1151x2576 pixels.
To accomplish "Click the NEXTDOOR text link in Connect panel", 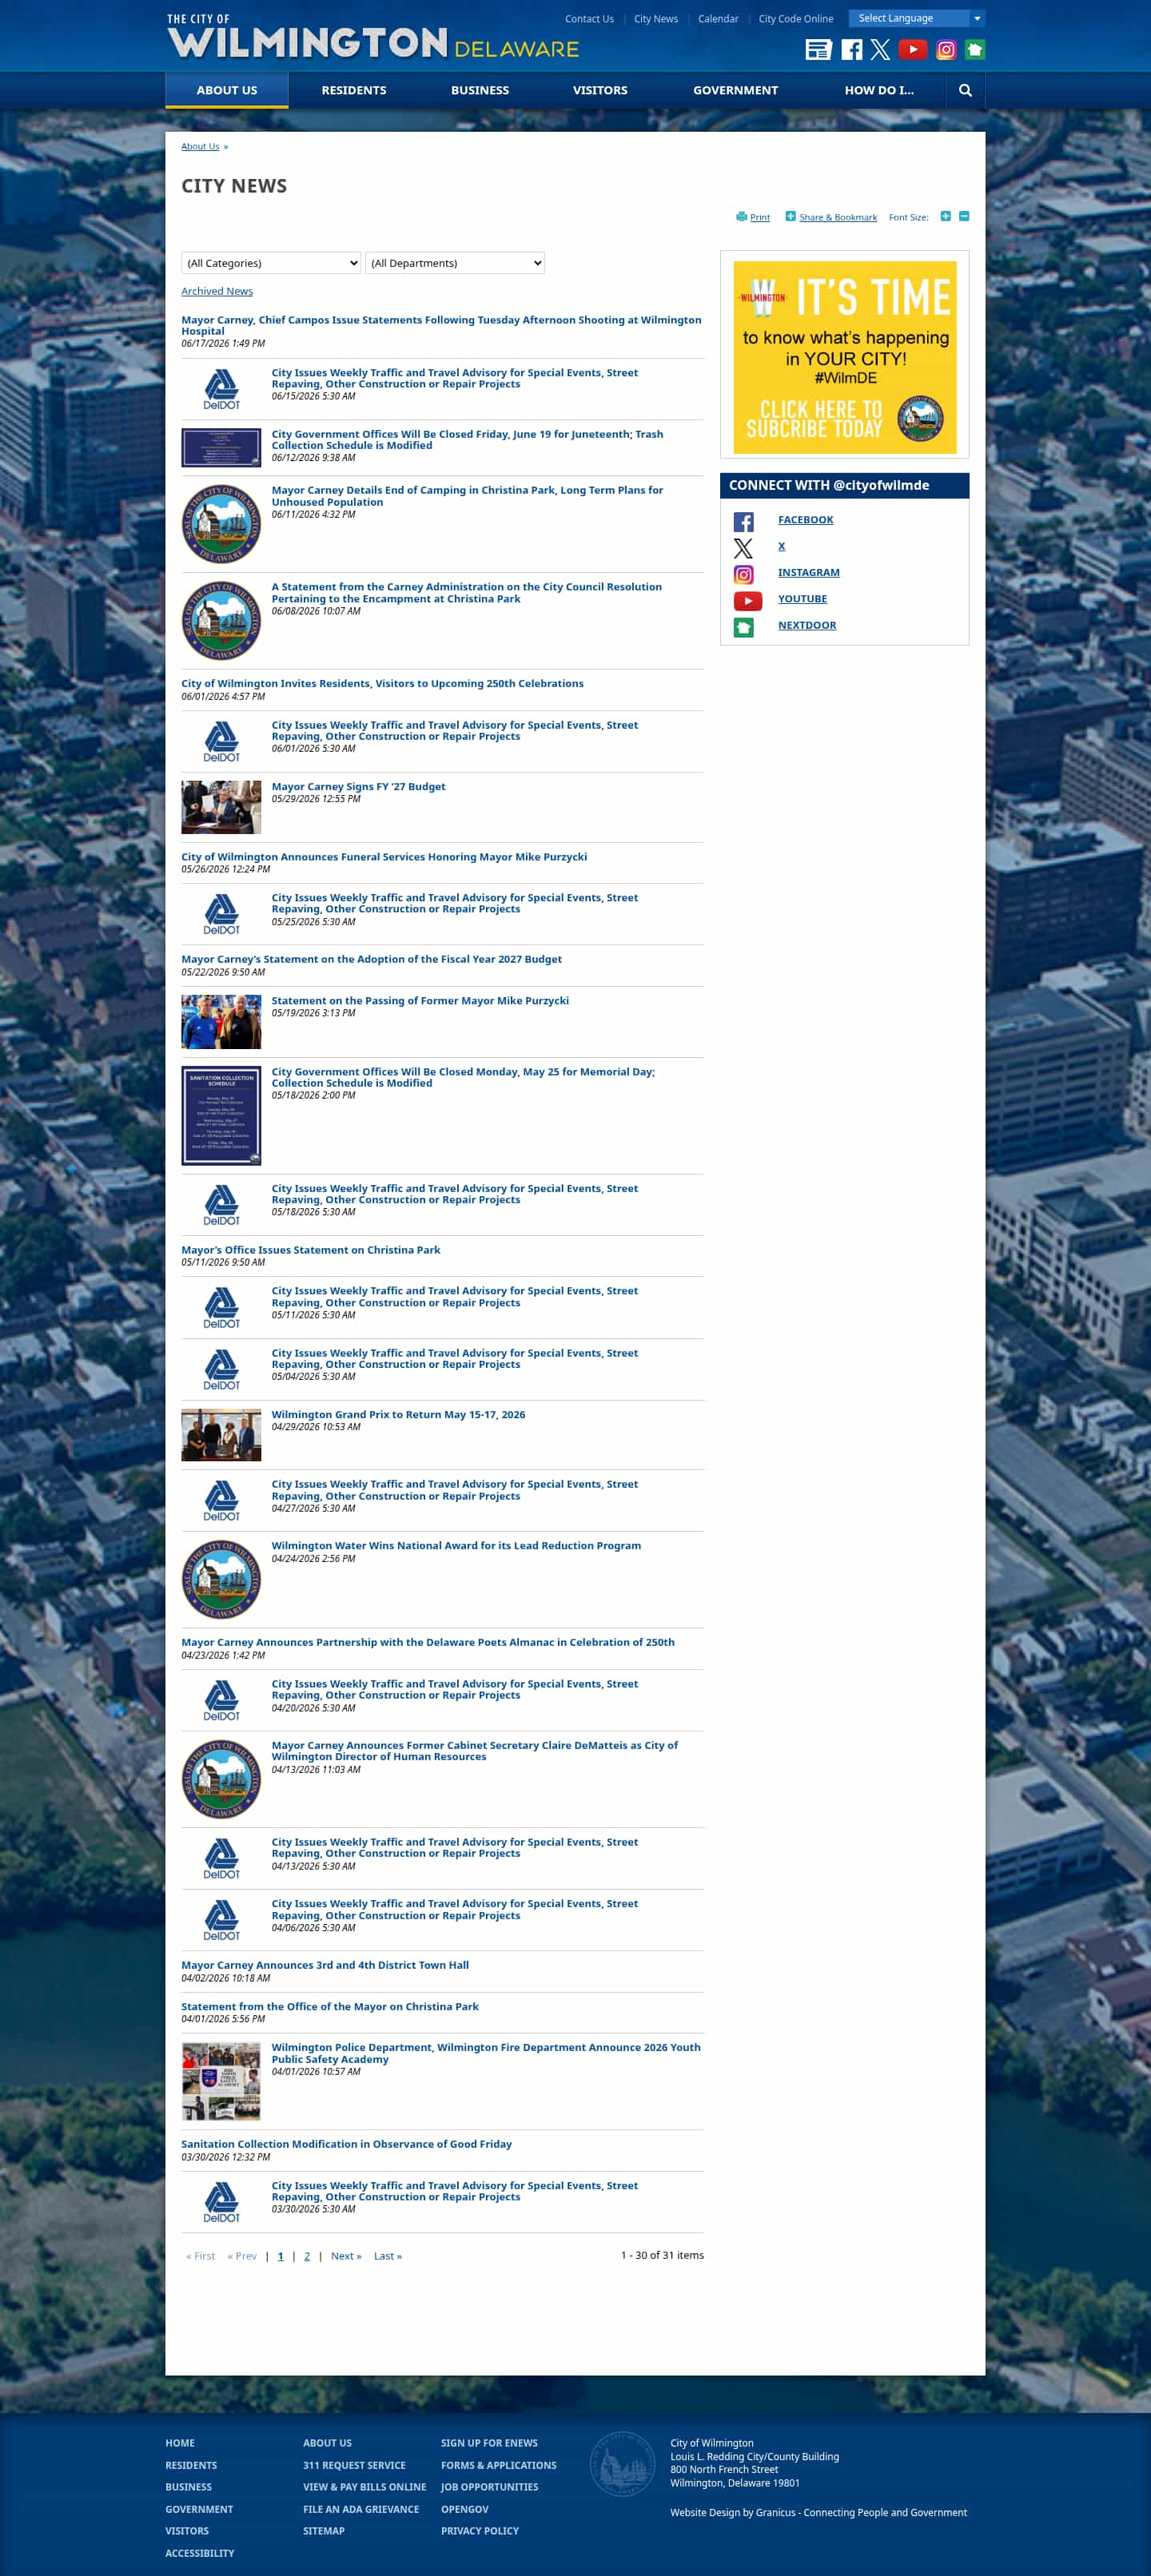I will (807, 625).
